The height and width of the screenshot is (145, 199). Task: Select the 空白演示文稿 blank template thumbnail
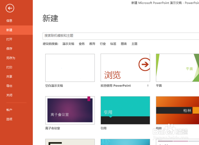(70, 68)
